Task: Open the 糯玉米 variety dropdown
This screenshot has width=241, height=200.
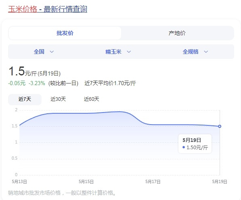Action: (x=118, y=52)
